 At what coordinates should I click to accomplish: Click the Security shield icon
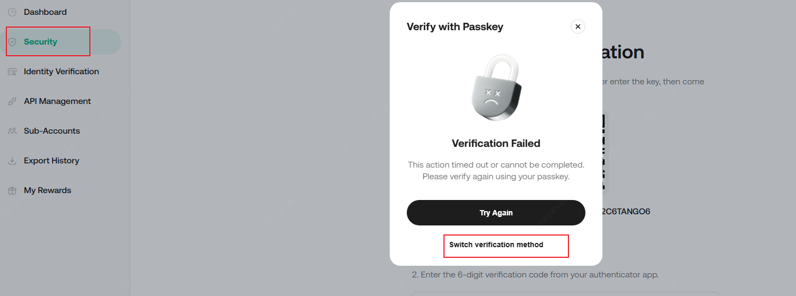click(x=12, y=42)
